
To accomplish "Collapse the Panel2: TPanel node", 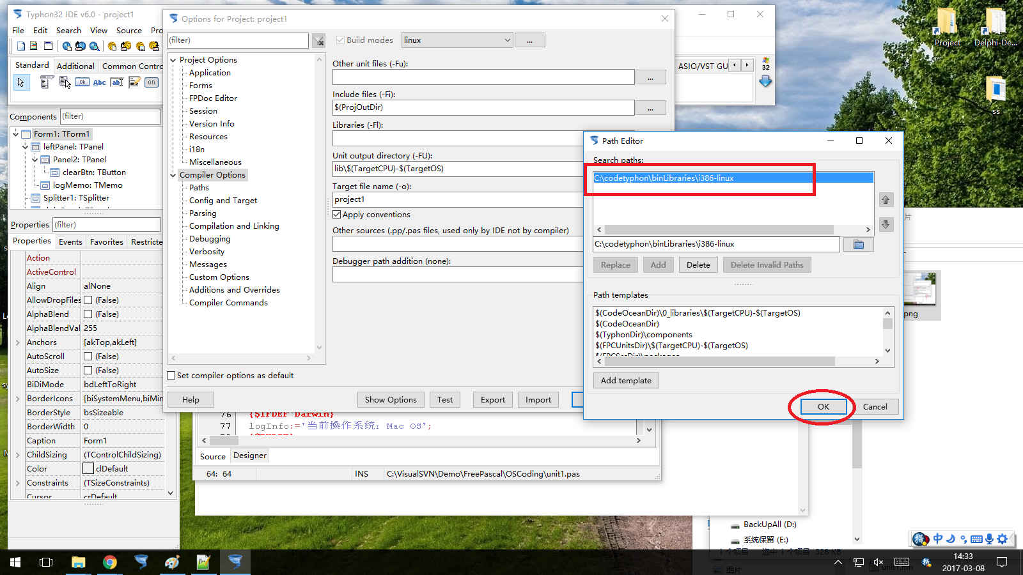I will [x=35, y=160].
